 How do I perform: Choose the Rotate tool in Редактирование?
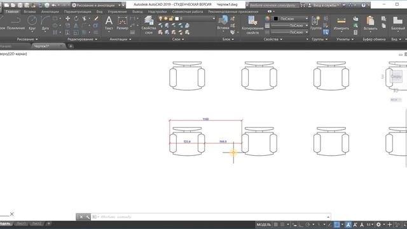click(x=76, y=18)
